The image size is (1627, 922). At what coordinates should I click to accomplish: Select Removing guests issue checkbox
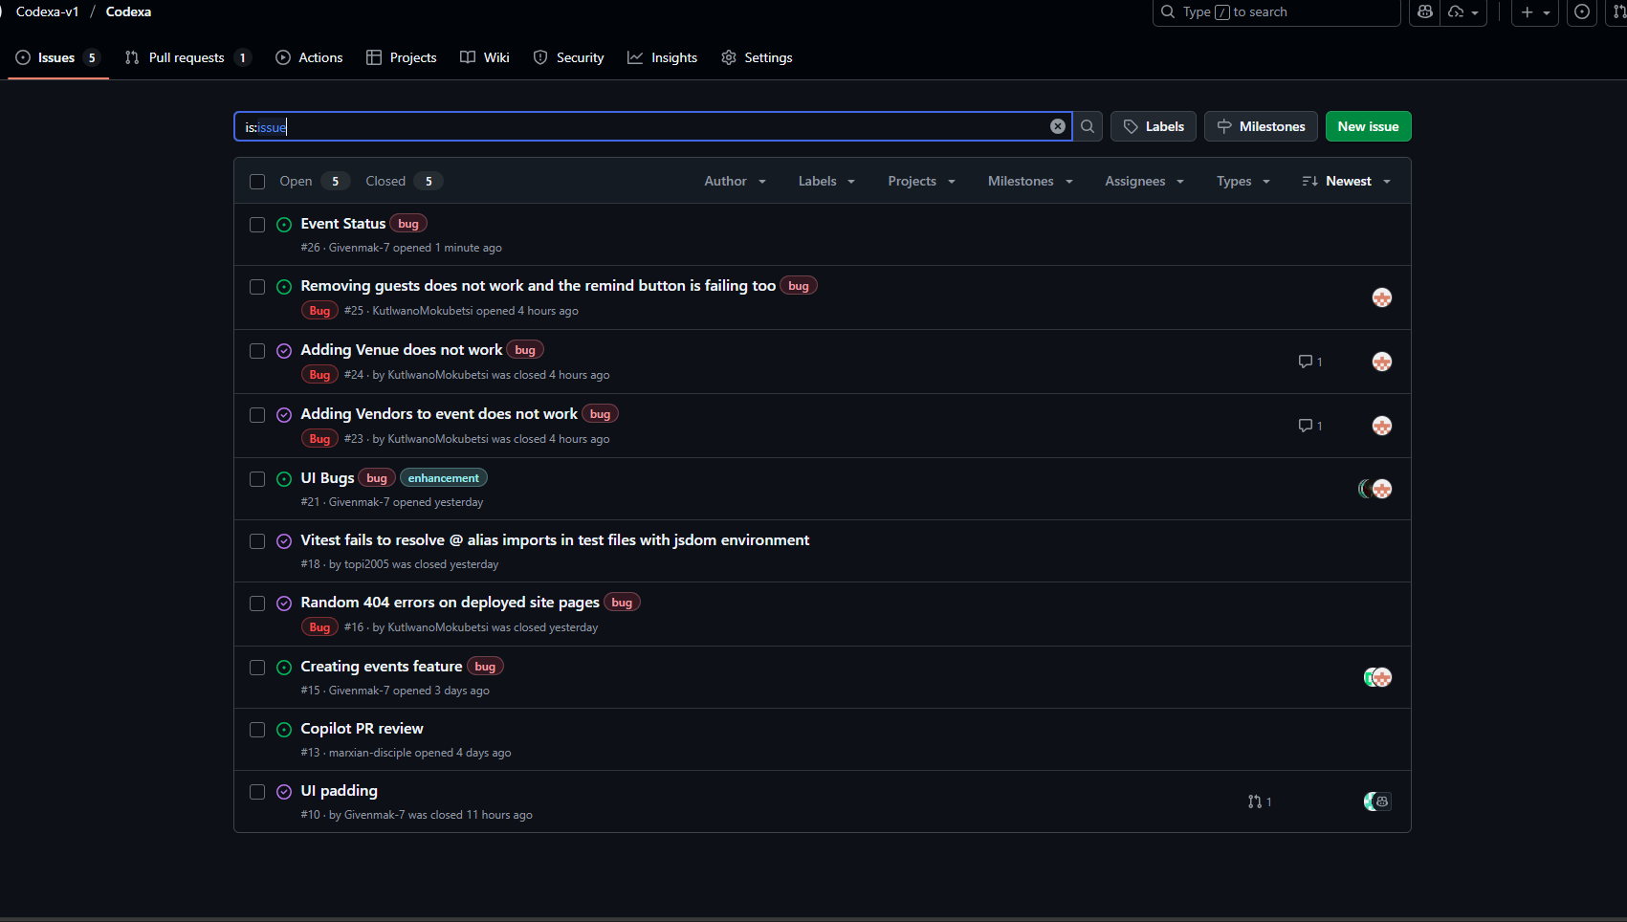257,287
